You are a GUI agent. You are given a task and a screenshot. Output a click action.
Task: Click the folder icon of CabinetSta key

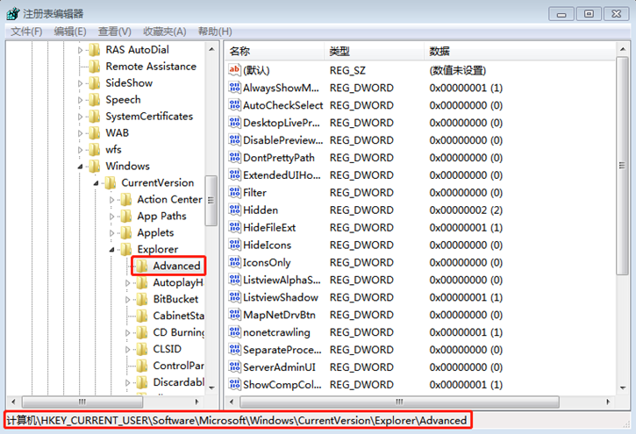[x=141, y=316]
